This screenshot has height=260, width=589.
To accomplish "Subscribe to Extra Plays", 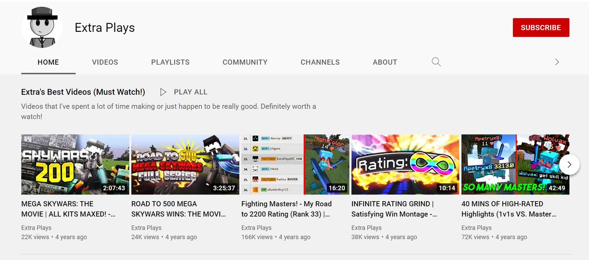I will 541,28.
